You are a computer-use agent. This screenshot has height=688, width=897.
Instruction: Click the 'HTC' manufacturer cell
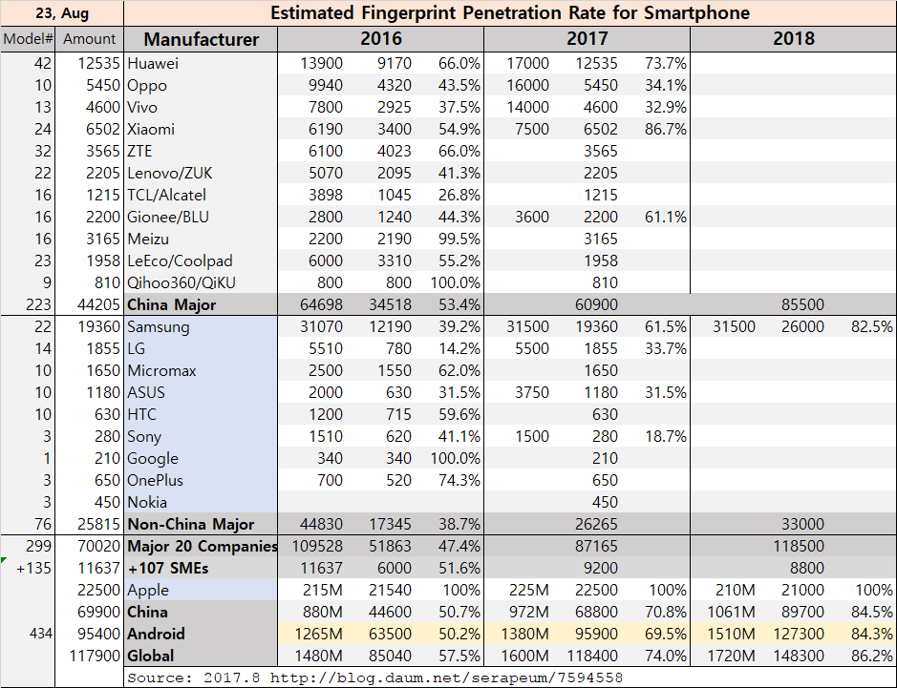201,414
